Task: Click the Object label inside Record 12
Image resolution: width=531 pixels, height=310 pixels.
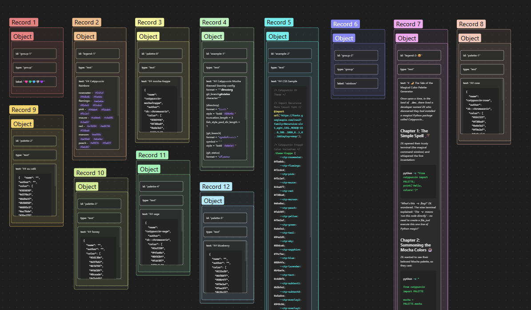Action: [x=213, y=201]
